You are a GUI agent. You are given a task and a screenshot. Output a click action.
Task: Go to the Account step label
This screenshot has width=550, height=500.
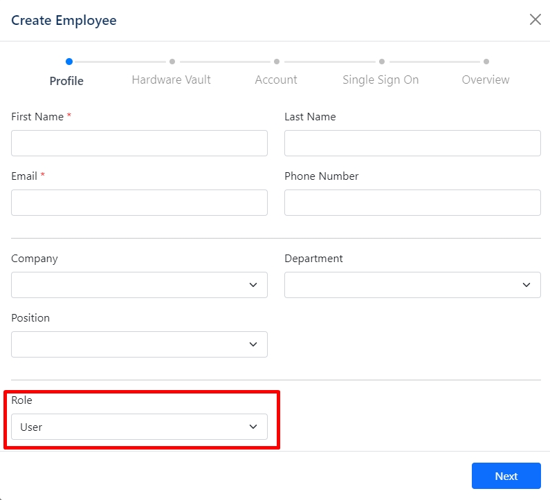tap(276, 80)
